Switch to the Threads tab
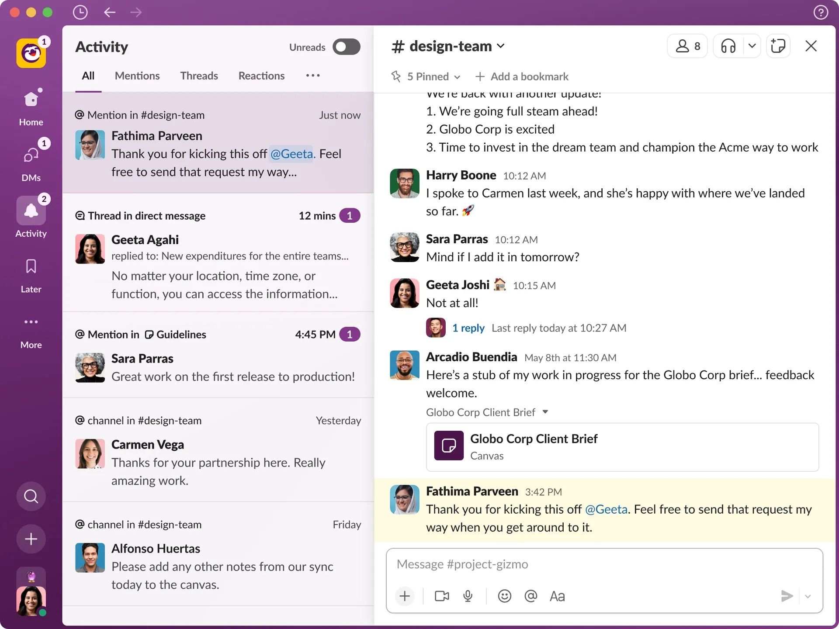Image resolution: width=839 pixels, height=629 pixels. coord(199,76)
